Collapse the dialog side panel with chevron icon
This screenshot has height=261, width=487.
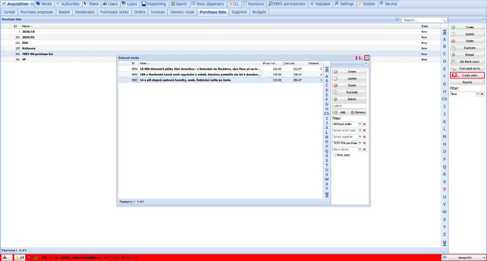coord(366,63)
